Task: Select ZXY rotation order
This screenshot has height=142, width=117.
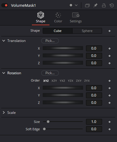Action: pos(79,81)
